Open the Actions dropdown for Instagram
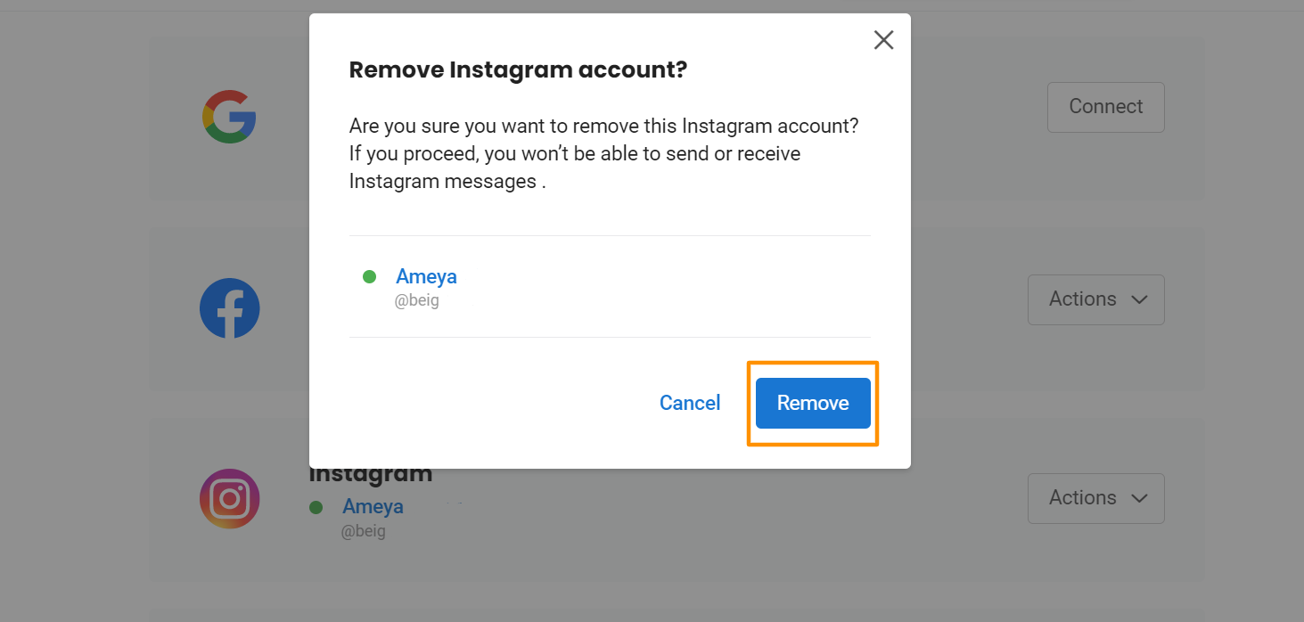The height and width of the screenshot is (622, 1304). pos(1096,498)
